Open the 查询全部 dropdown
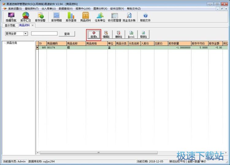 tap(25, 34)
